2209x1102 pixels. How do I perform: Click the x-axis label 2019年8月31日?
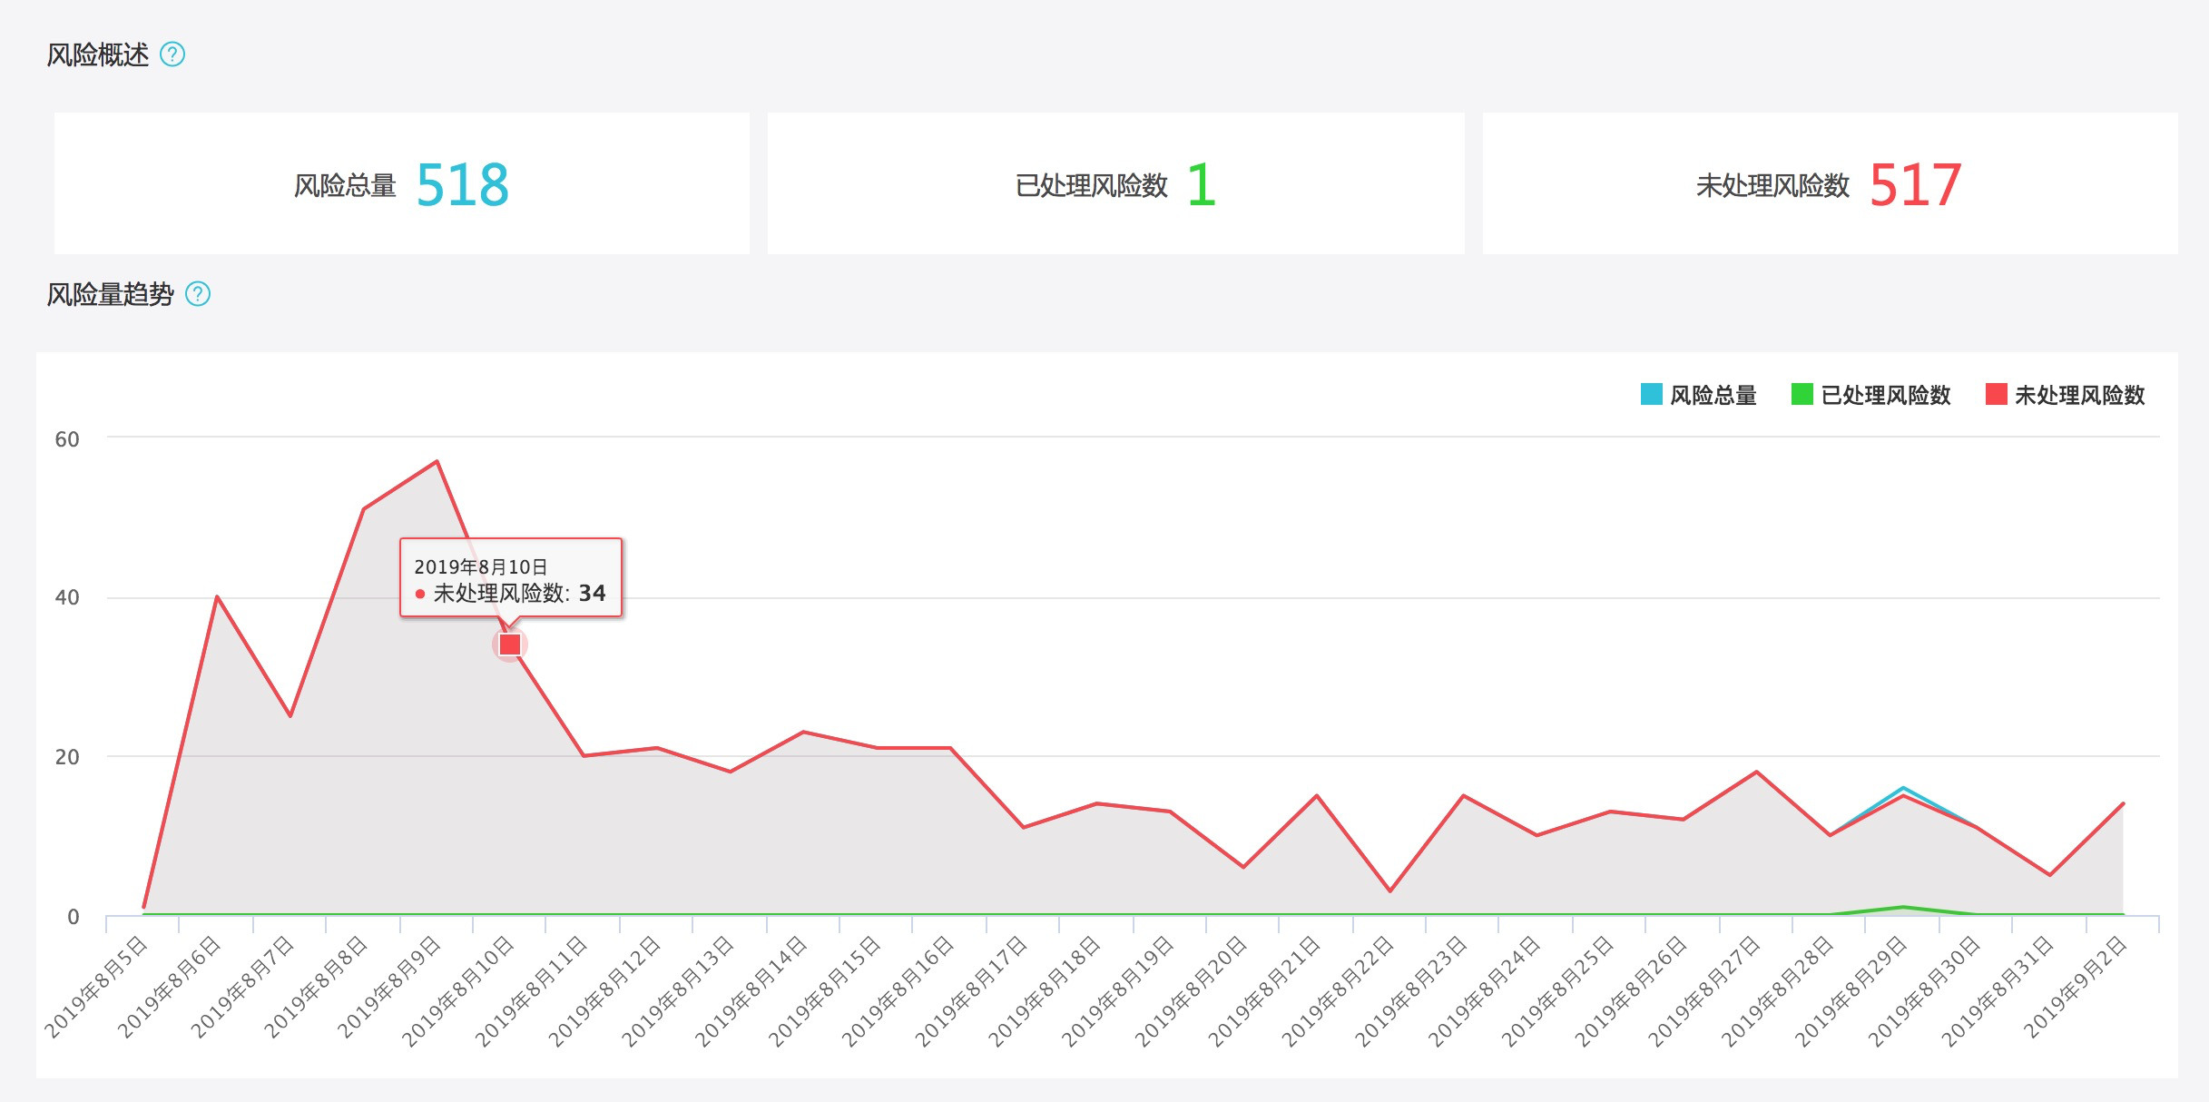(x=1998, y=991)
